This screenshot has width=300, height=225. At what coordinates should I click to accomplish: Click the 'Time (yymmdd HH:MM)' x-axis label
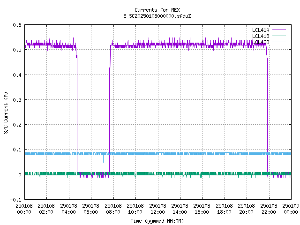[x=157, y=221]
